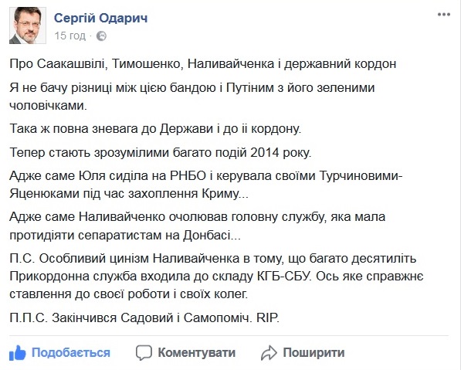The height and width of the screenshot is (370, 461).
Task: Click the author name Сергій Одарич
Action: click(x=101, y=19)
